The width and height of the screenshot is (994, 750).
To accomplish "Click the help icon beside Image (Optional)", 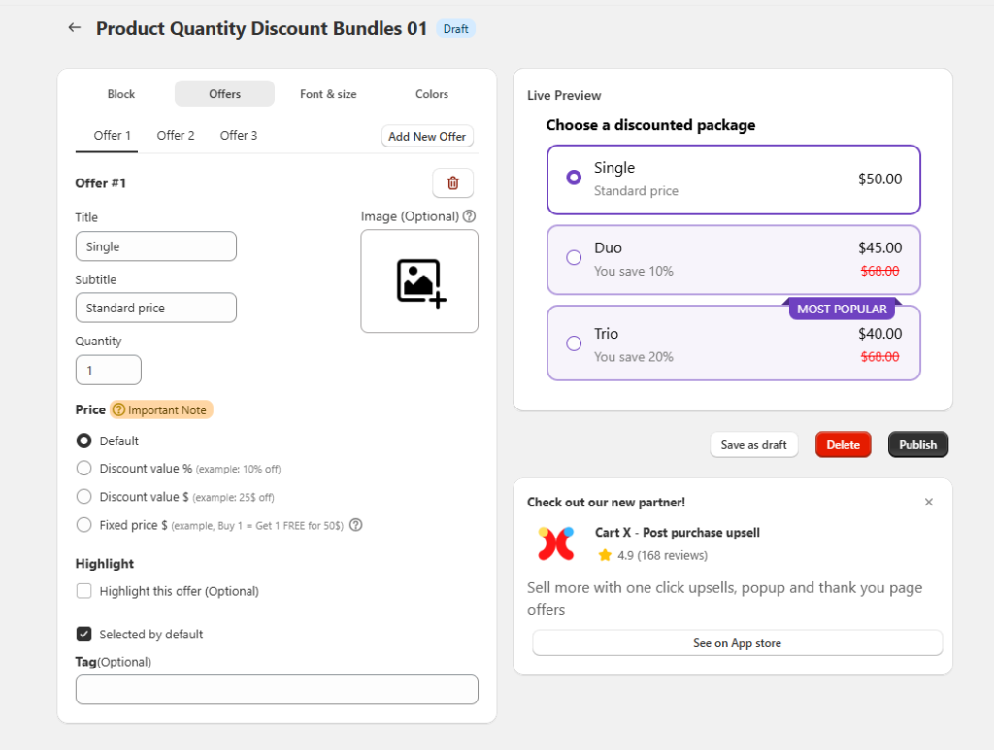I will (x=470, y=215).
